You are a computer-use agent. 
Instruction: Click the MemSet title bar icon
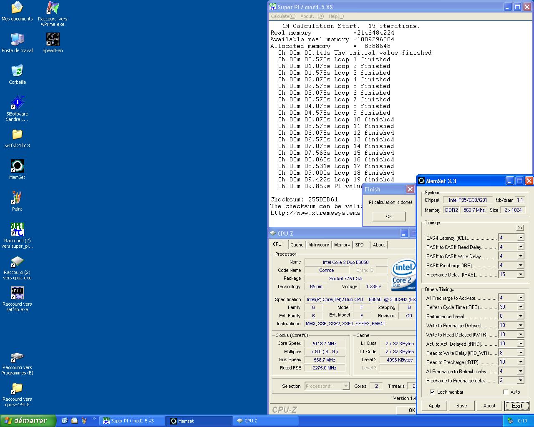422,181
